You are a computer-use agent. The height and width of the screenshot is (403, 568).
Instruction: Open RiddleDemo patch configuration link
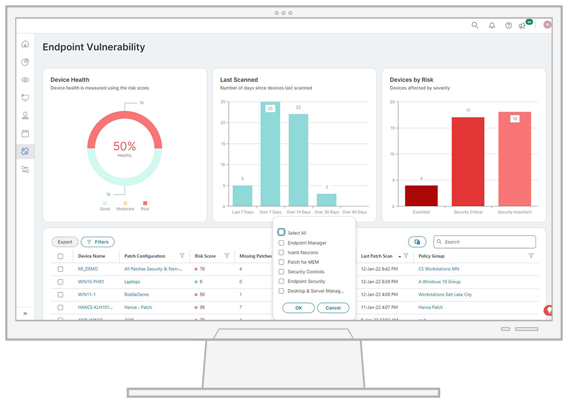point(137,294)
